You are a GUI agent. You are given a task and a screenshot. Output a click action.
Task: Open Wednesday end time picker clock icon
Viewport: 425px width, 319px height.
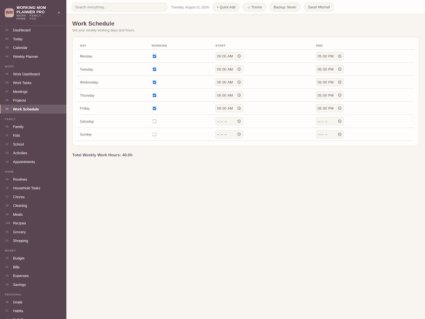(x=339, y=82)
